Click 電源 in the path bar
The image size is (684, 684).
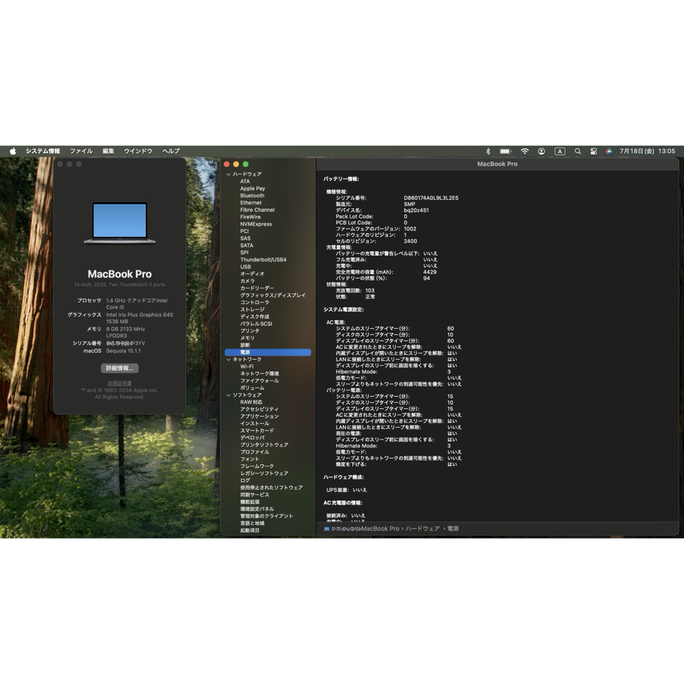pyautogui.click(x=453, y=528)
